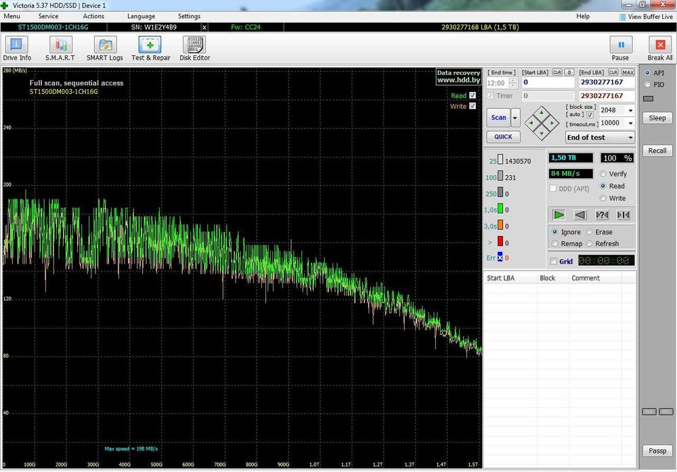This screenshot has height=472, width=677.
Task: Open the Drive Info panel
Action: [16, 45]
